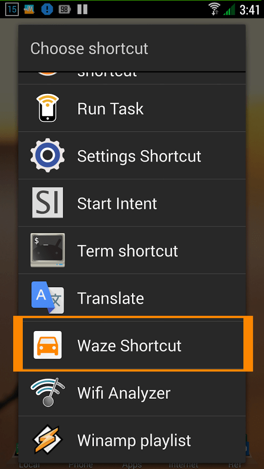Open the Term shortcut terminal icon
The height and width of the screenshot is (469, 264).
(x=47, y=250)
